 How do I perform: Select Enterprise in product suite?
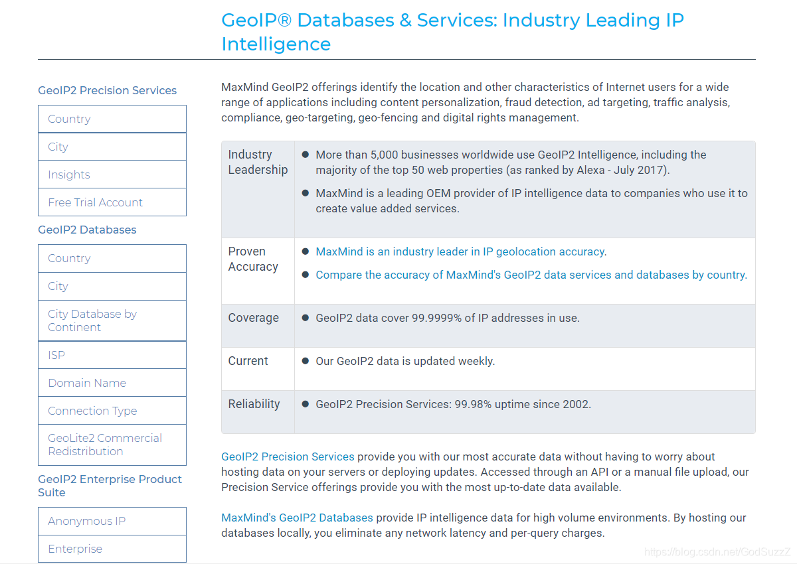pos(112,549)
